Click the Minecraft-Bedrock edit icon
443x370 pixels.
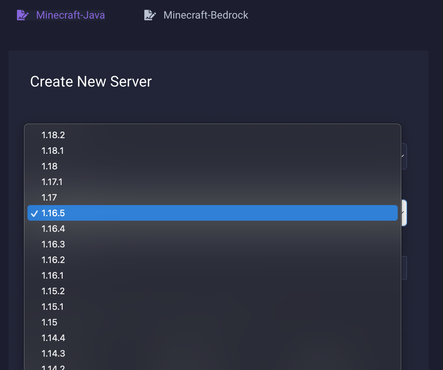click(x=150, y=15)
